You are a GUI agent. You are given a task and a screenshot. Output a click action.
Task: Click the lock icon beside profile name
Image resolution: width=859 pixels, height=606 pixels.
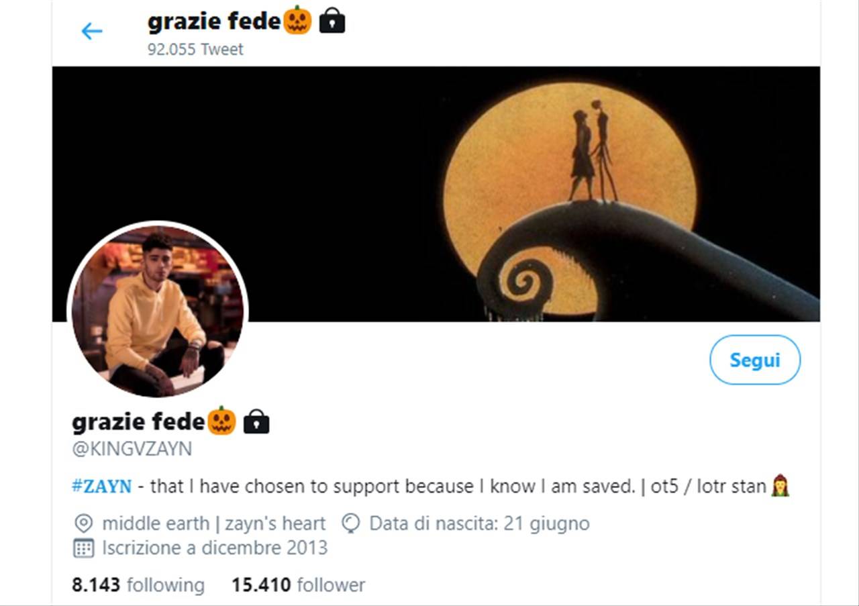tap(256, 421)
